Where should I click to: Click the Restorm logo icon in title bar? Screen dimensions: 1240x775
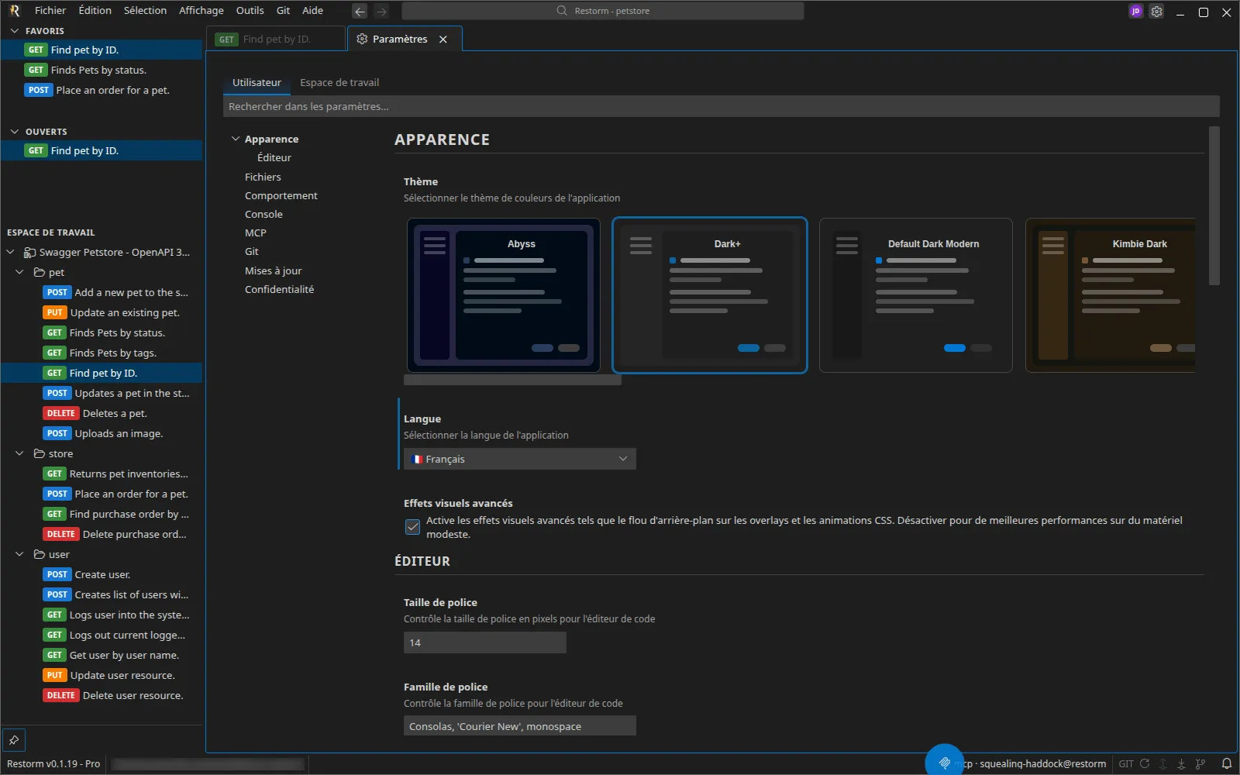click(14, 11)
